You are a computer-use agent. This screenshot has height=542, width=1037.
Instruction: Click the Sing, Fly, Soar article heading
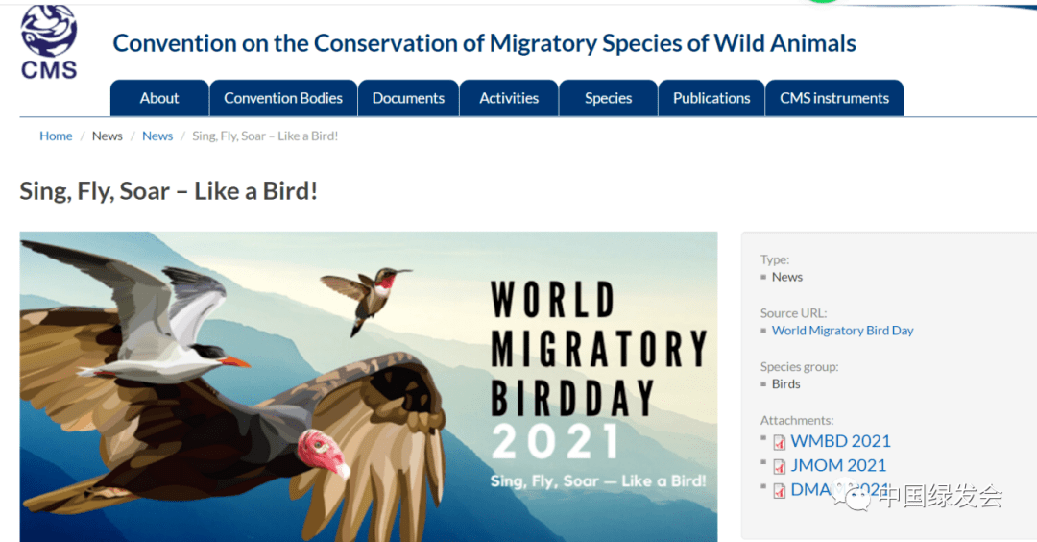(x=169, y=191)
